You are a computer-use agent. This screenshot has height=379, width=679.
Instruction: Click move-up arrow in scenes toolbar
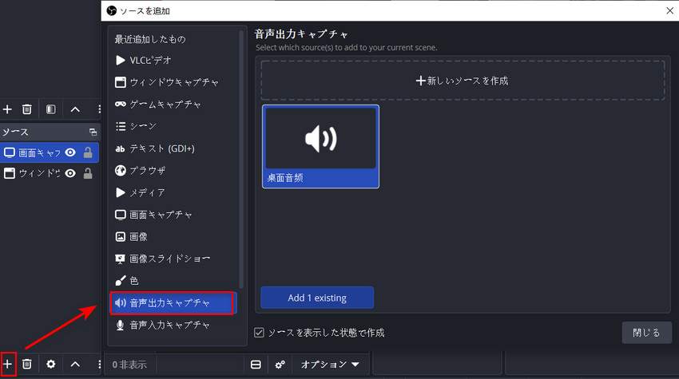[75, 109]
